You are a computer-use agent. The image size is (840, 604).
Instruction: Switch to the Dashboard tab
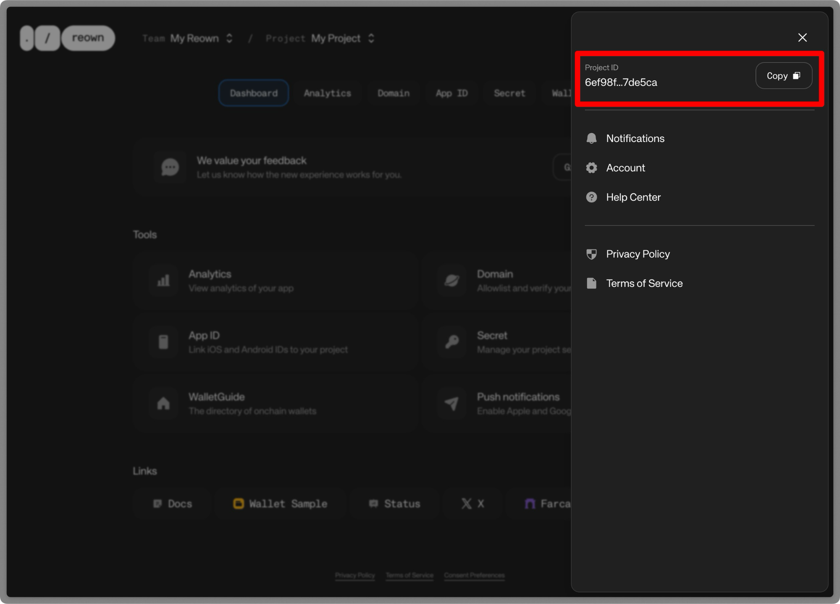(254, 93)
